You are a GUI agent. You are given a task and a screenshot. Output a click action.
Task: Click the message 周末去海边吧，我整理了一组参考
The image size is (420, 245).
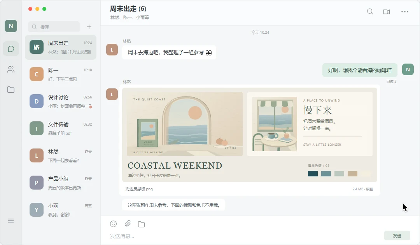coord(169,53)
